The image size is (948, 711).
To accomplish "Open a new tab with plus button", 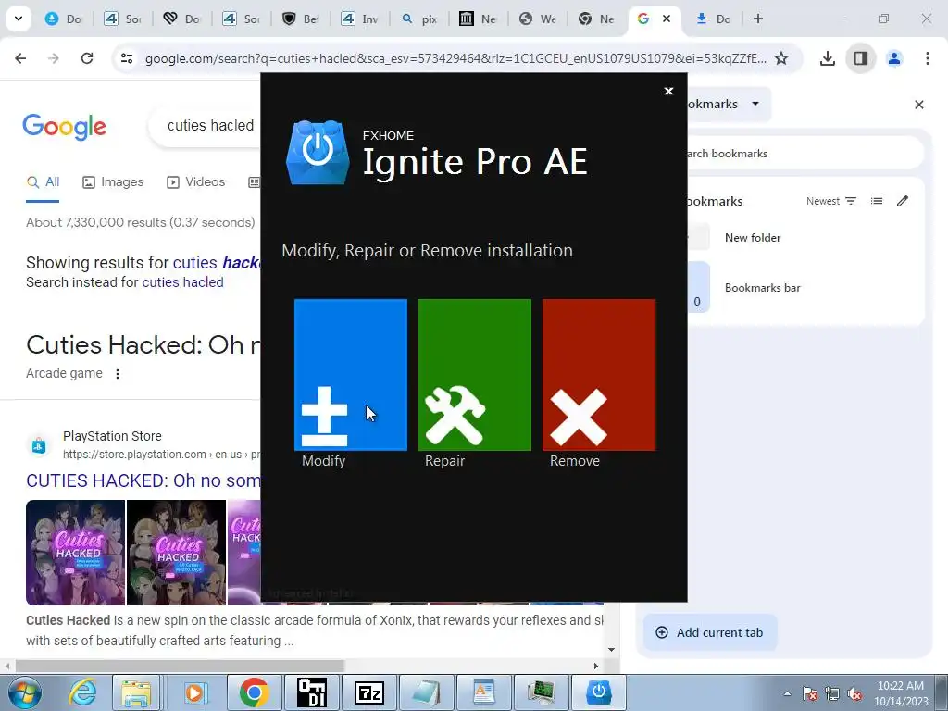I will click(758, 19).
